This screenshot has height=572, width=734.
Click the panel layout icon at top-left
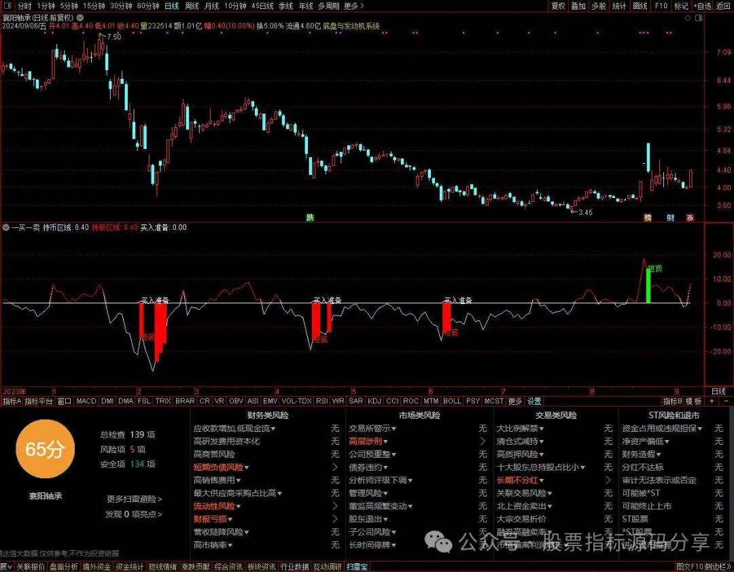tap(7, 5)
